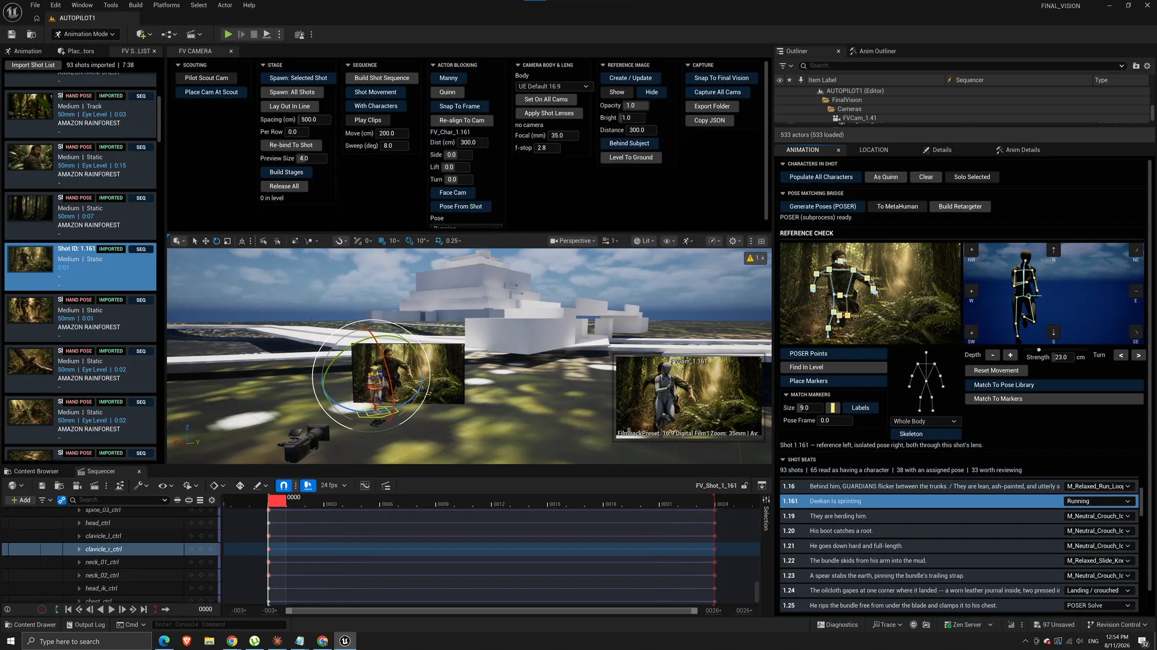1157x650 pixels.
Task: Click Snap To Final Vision button
Action: 721,78
